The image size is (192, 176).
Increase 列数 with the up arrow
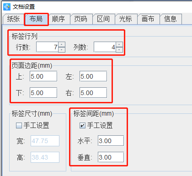point(119,44)
